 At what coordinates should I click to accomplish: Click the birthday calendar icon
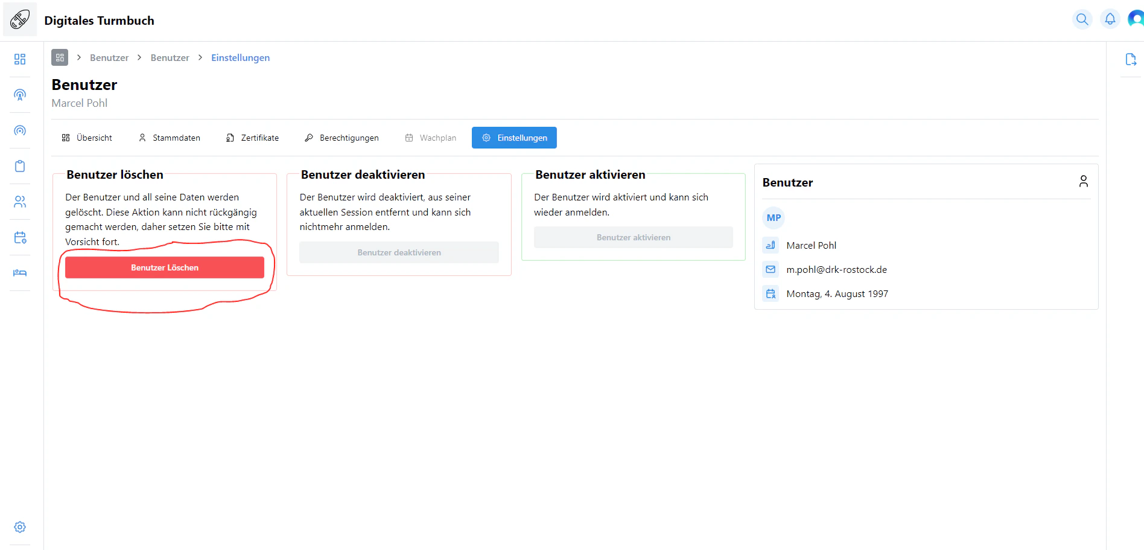771,293
